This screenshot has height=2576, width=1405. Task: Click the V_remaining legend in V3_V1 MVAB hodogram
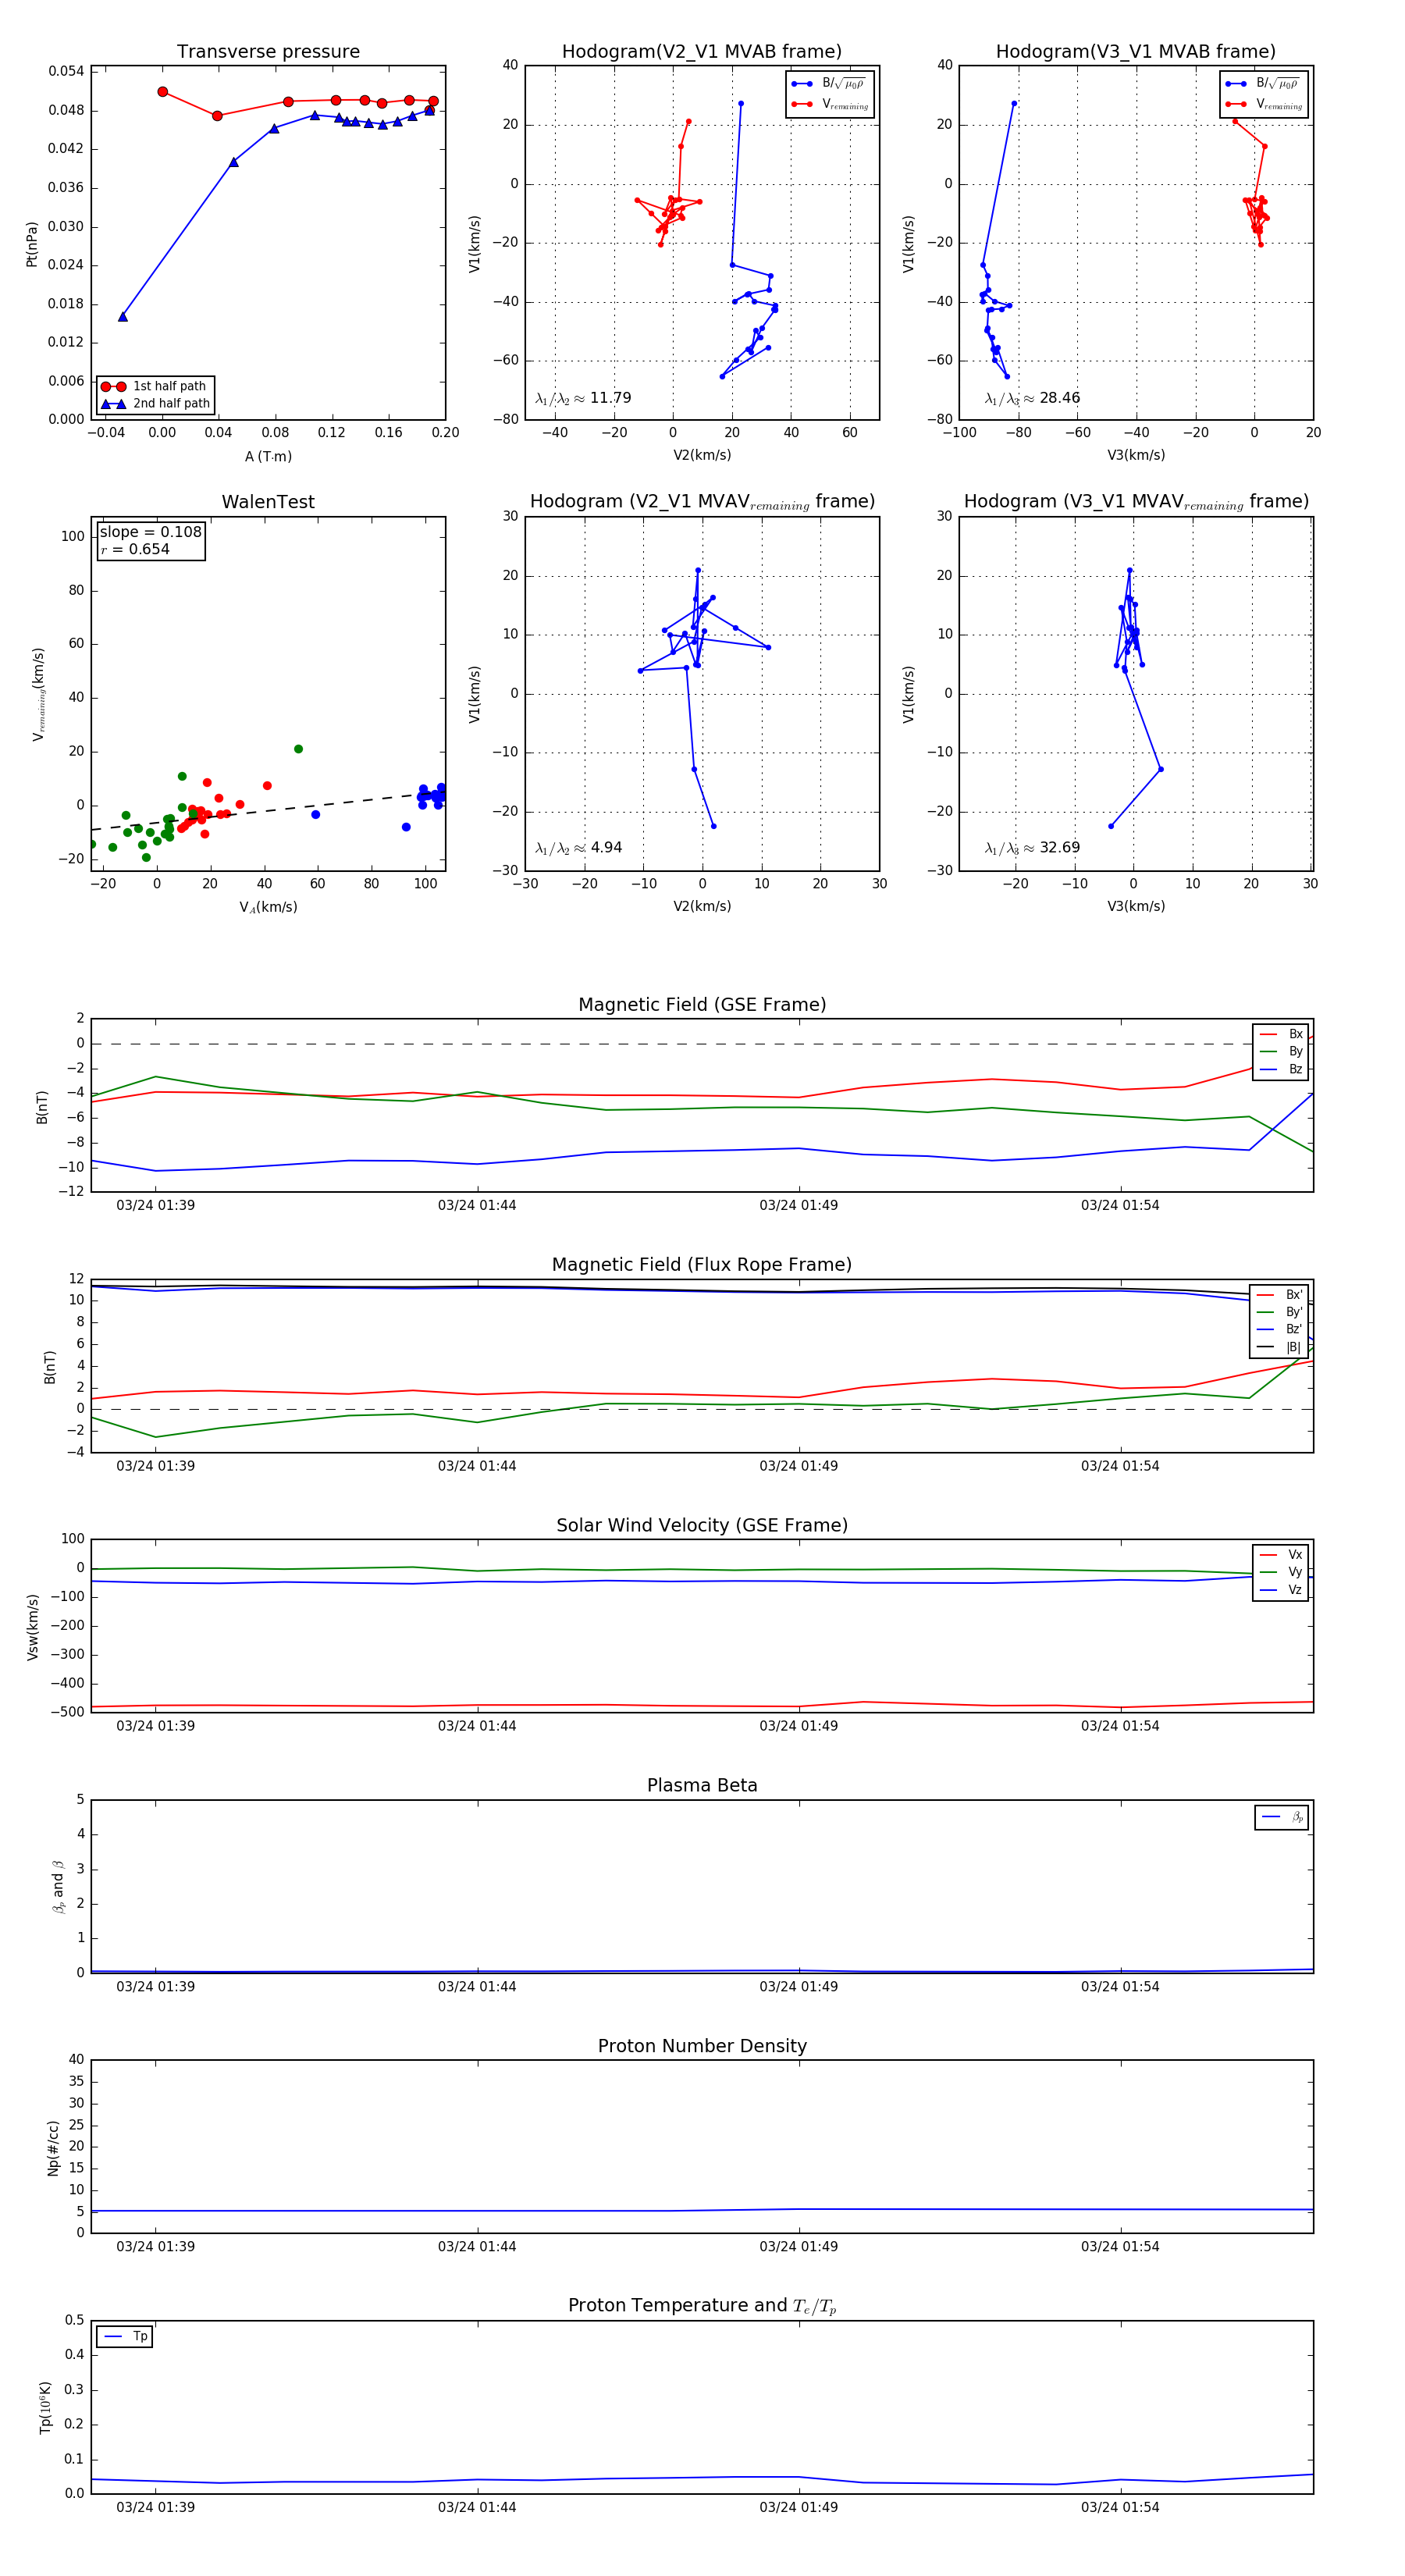coord(1264,104)
